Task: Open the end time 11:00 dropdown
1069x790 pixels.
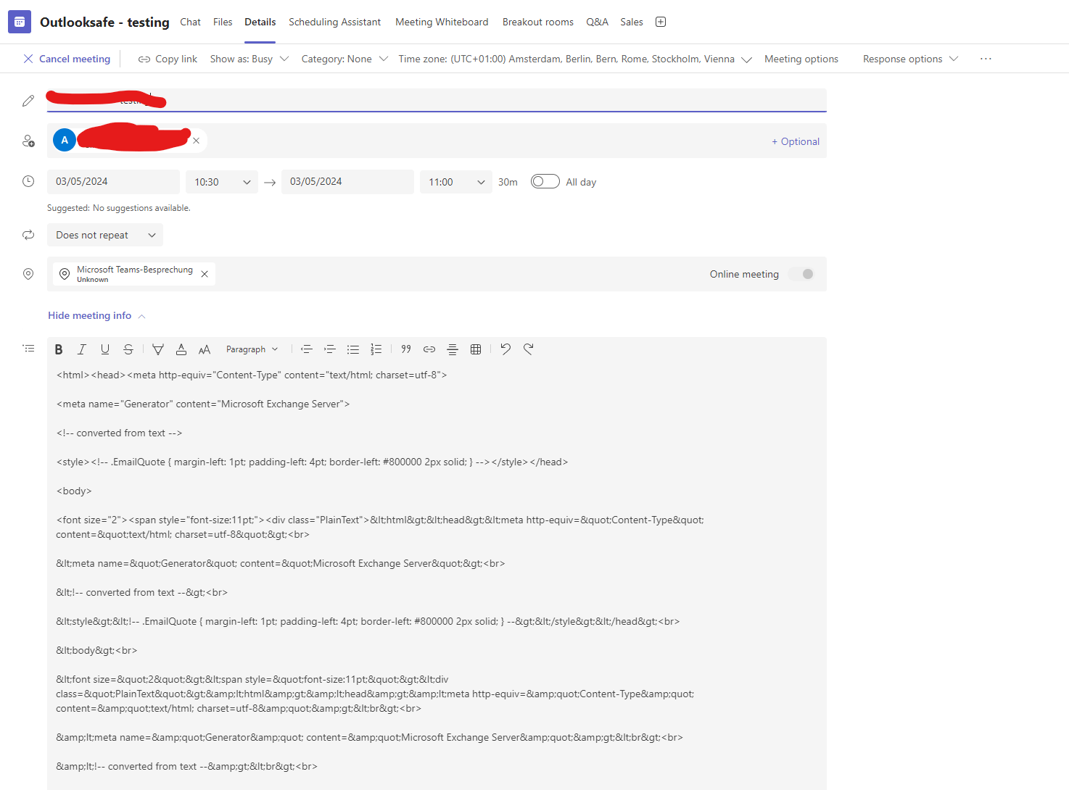Action: coord(456,182)
